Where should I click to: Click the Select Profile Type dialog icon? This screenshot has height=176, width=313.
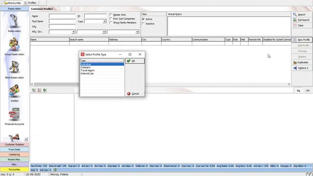tap(83, 54)
